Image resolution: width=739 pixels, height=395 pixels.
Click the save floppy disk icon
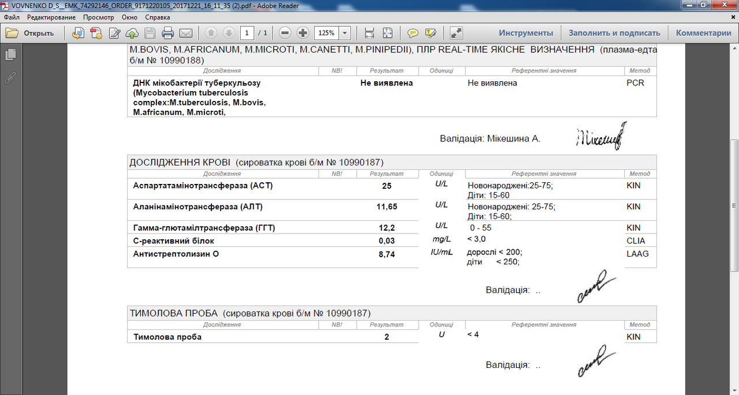150,33
